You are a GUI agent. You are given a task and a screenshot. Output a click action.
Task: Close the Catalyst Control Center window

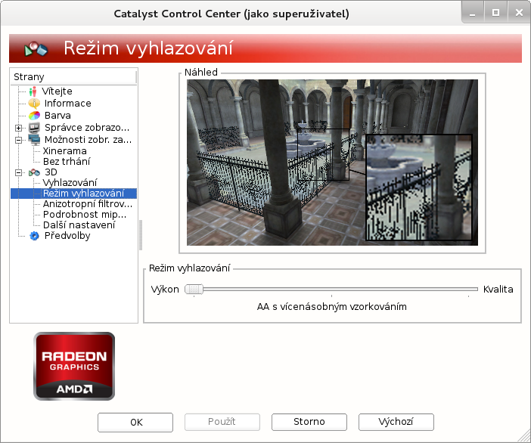[x=519, y=13]
